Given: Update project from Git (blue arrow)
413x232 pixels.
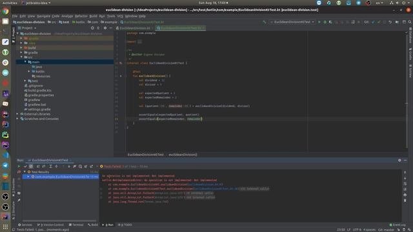Looking at the screenshot, I should [373, 22].
